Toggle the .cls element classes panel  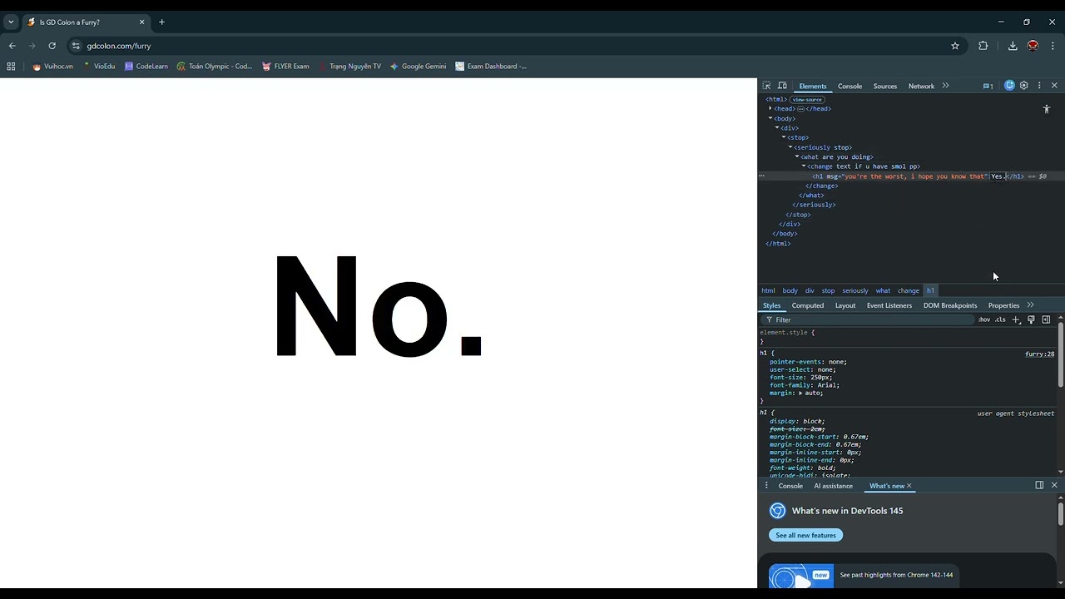coord(1000,319)
